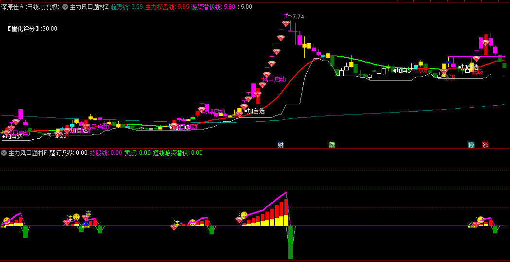Click the 卖点: 0.00 value label
510x262 pixels.
137,152
